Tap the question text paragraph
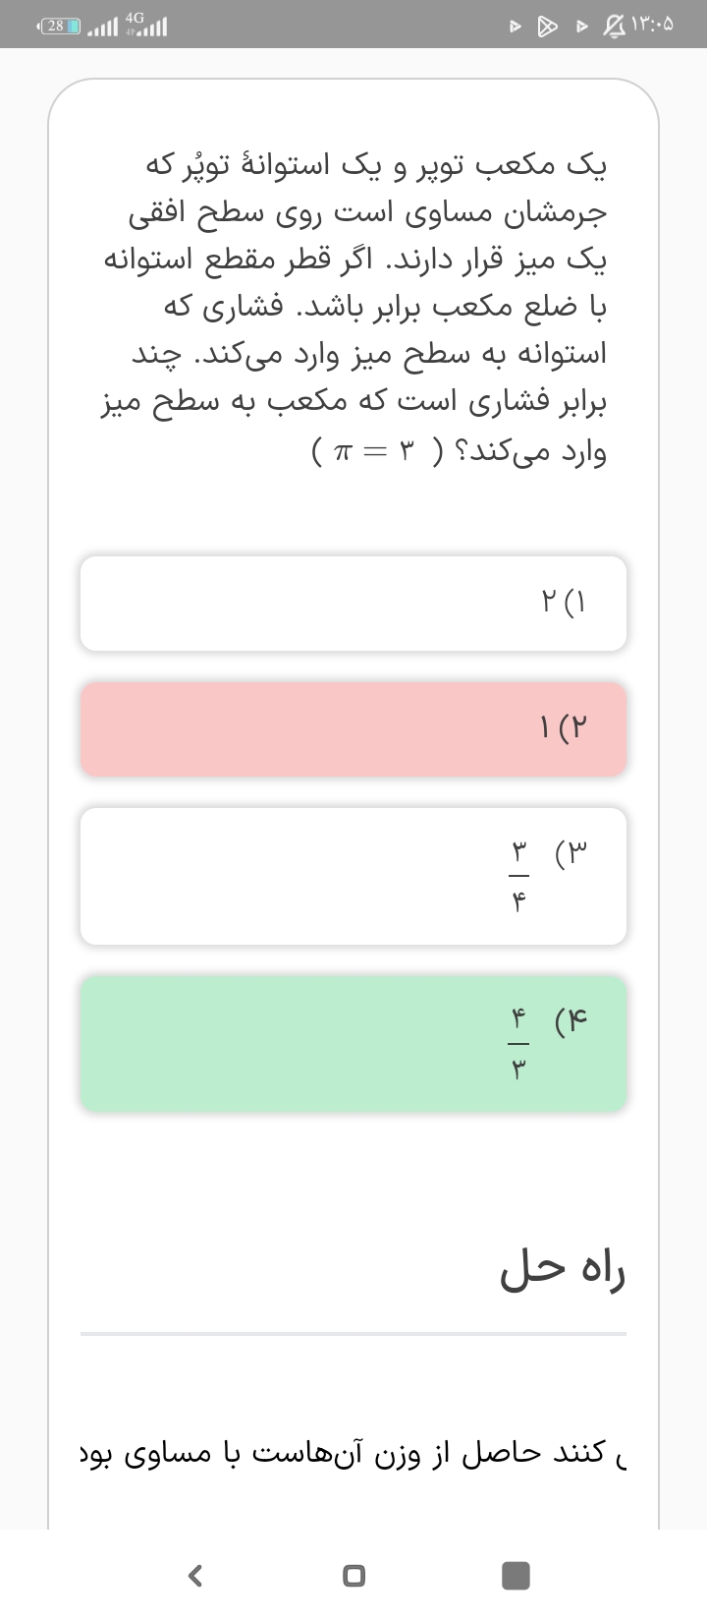This screenshot has height=1622, width=707. (x=353, y=307)
